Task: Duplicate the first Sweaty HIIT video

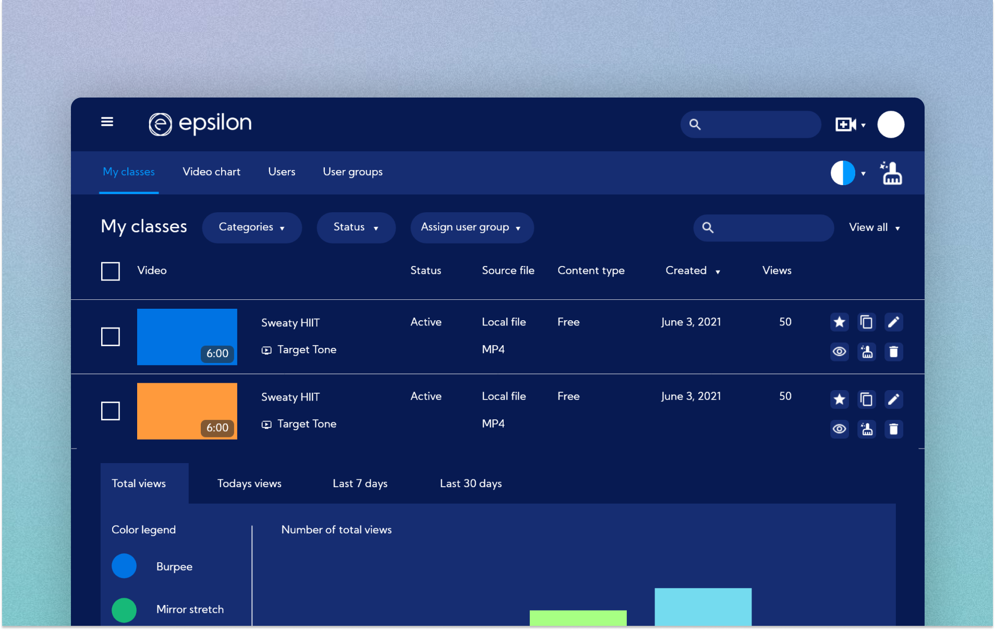Action: [866, 322]
